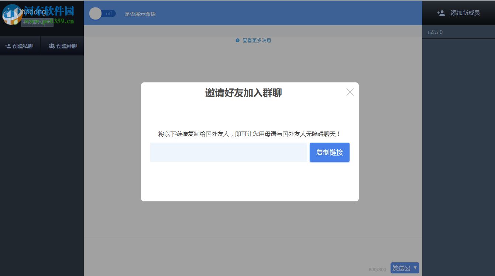Viewport: 495px width, 276px height.
Task: Click the 800/800 character counter
Action: (x=377, y=269)
